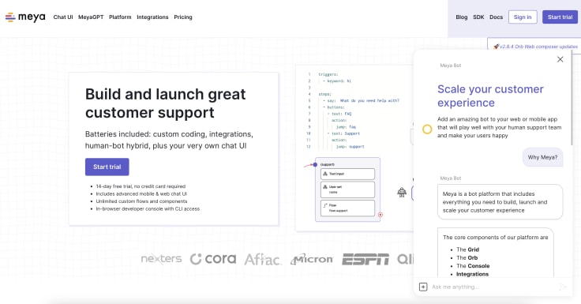Screen dimensions: 581x304
Task: Open the Docs link in header
Action: 497,17
